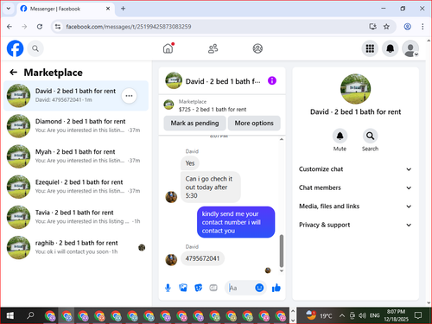The image size is (432, 324).
Task: Pick a GIF with the GIF icon
Action: point(213,288)
